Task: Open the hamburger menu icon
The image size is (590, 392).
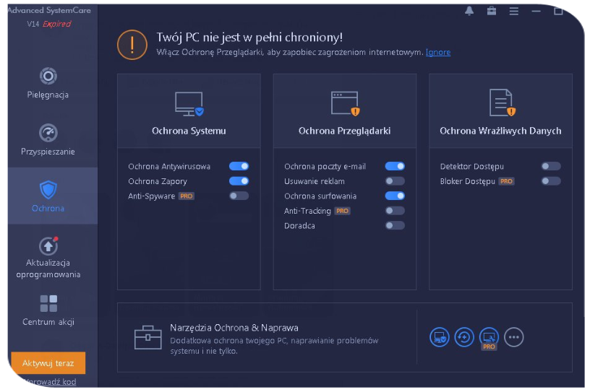Action: [x=513, y=12]
